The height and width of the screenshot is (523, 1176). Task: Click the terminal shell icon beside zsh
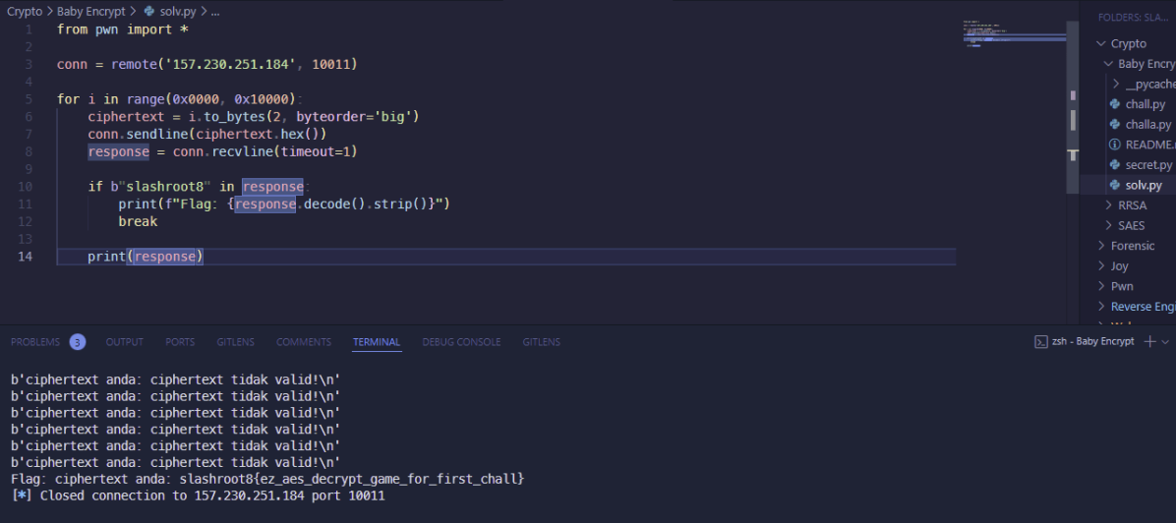1041,341
